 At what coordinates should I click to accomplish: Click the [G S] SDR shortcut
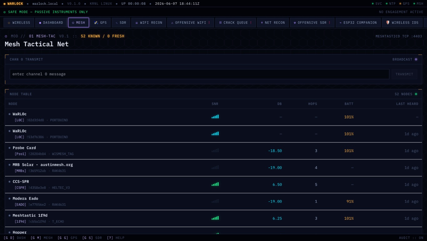(92, 238)
